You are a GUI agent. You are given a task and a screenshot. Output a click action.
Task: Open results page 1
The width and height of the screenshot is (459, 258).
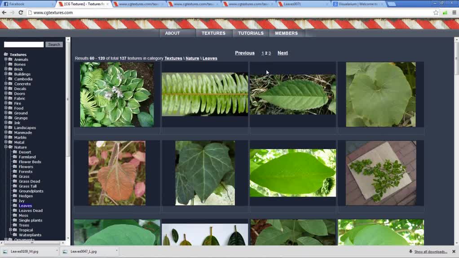tap(263, 53)
